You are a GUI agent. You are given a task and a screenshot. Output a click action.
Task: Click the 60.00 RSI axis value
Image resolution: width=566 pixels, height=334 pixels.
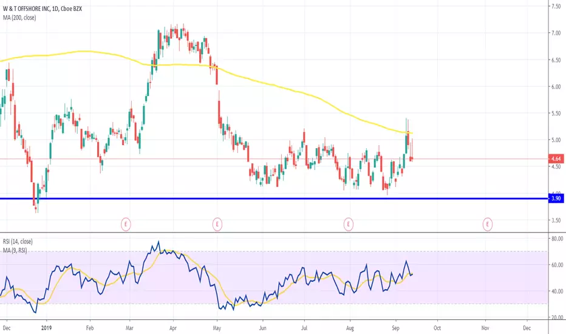[557, 265]
